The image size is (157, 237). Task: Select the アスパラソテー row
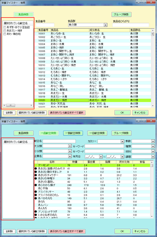(92, 192)
